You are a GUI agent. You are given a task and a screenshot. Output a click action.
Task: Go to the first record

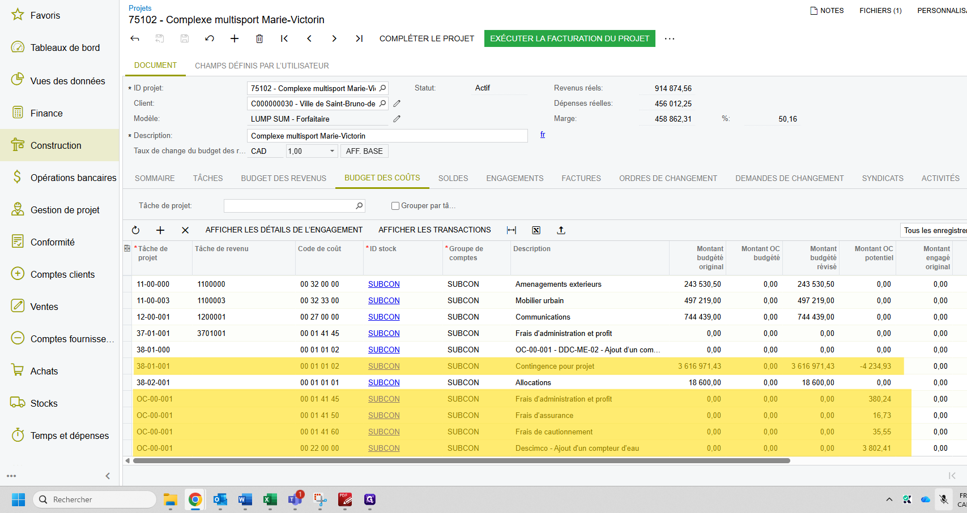[284, 38]
